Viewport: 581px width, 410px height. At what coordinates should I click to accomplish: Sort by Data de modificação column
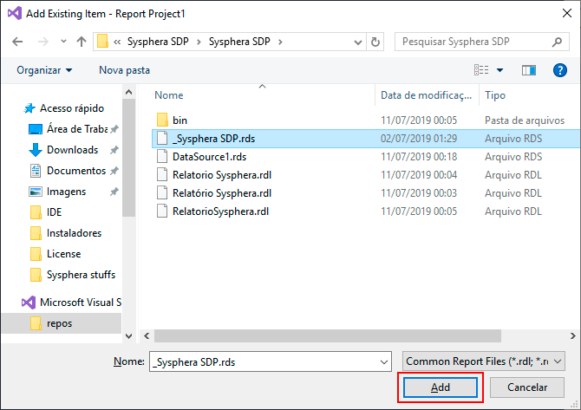coord(426,95)
